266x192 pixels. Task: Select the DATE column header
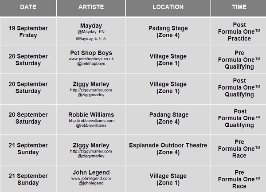(x=28, y=7)
